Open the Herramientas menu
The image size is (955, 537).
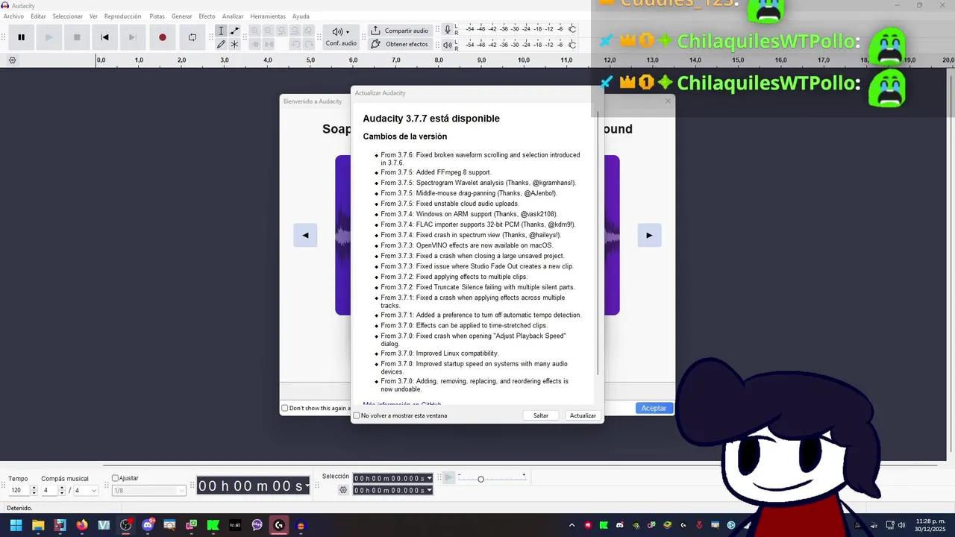(268, 16)
